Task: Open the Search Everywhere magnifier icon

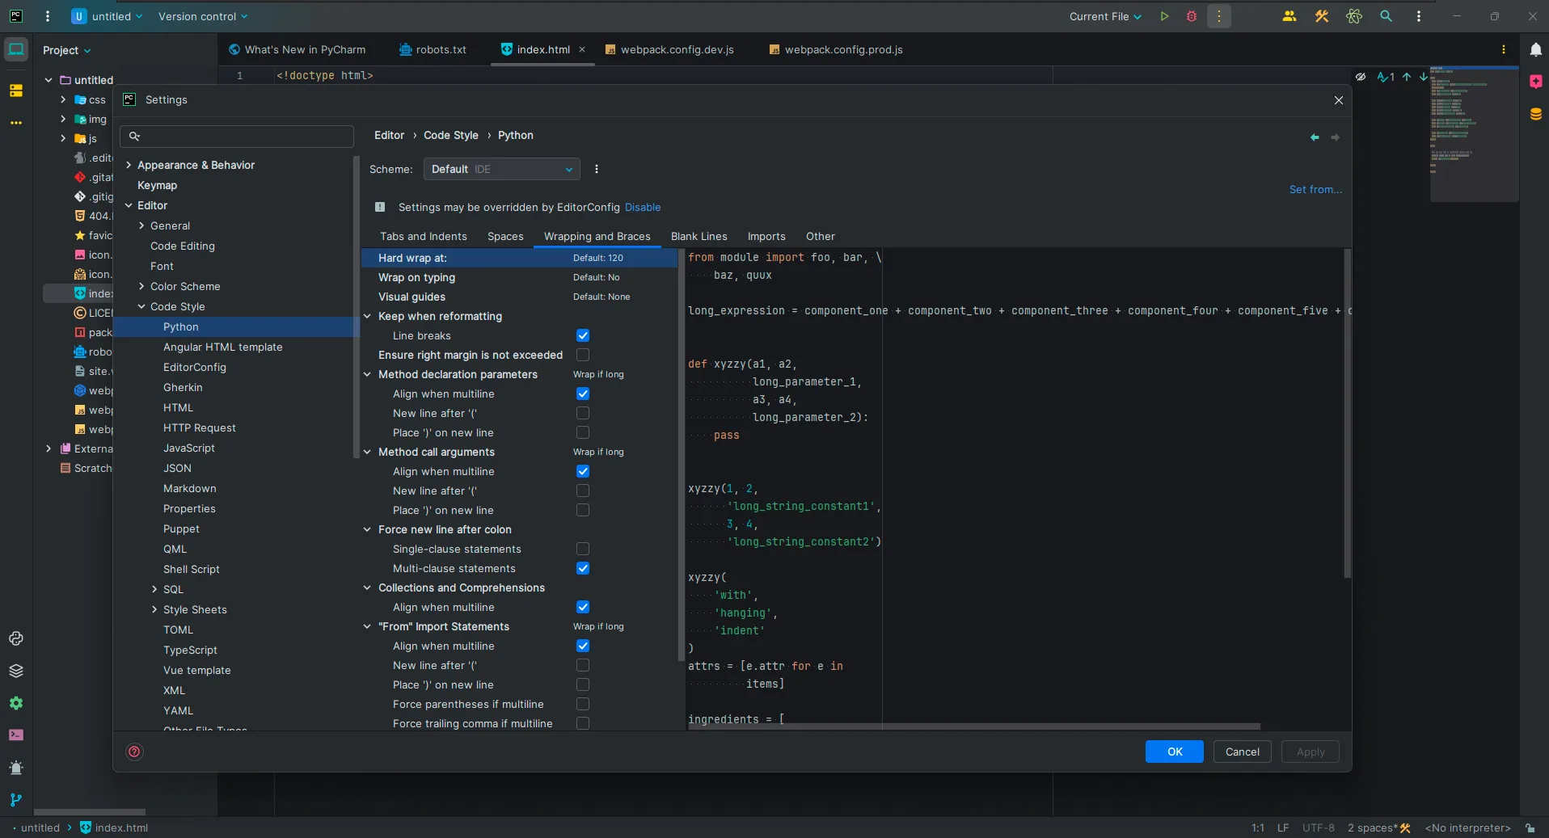Action: (x=1386, y=16)
